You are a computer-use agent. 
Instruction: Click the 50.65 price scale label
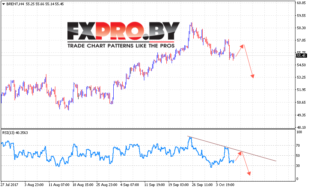301,103
